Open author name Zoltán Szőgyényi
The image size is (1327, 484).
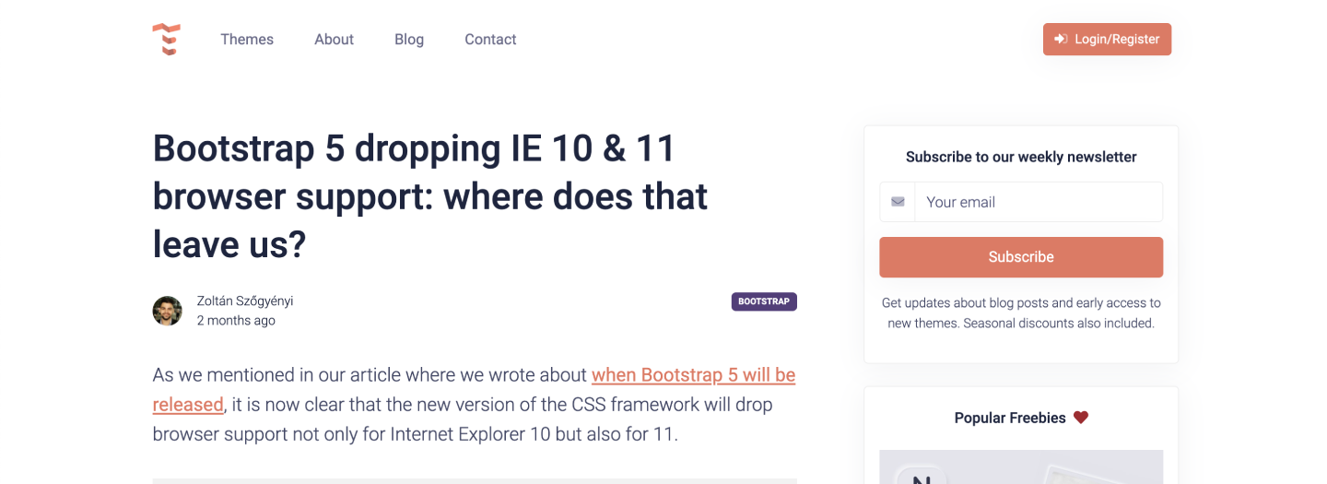point(245,301)
